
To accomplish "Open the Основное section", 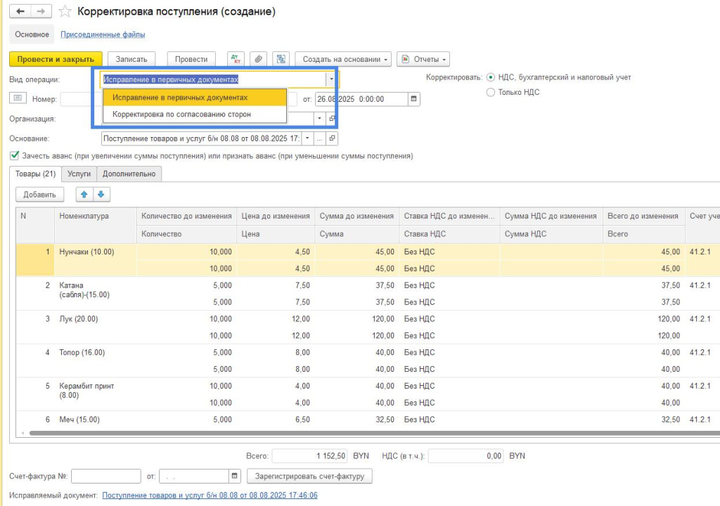I will (32, 34).
